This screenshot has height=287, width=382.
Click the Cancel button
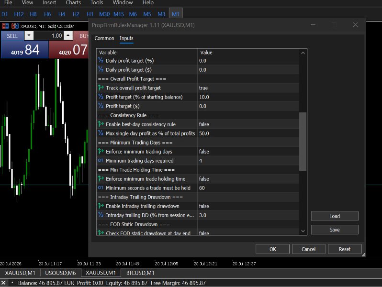pos(308,249)
